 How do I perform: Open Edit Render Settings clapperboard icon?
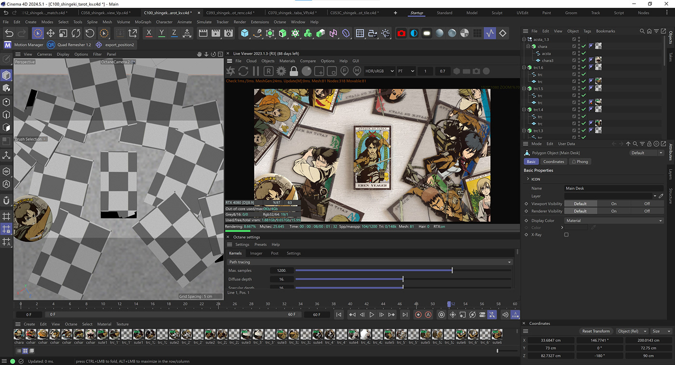tap(228, 33)
